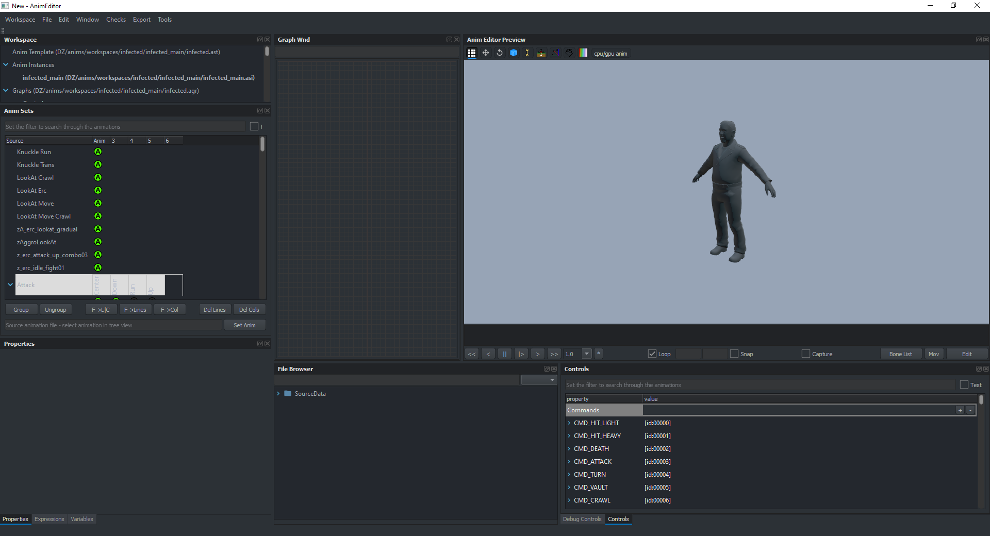Screen dimensions: 990x536
Task: Collapse the Graphs tree node in Workspace
Action: [6, 91]
